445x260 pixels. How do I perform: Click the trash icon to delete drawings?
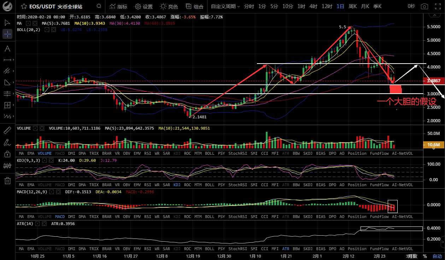point(7,181)
